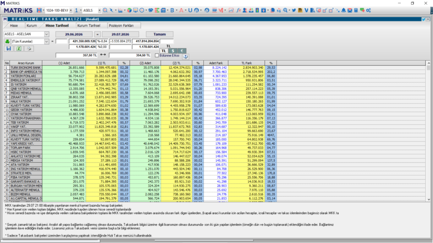
Task: Select the YAPI KREDI YAT. row
Action: click(140, 143)
